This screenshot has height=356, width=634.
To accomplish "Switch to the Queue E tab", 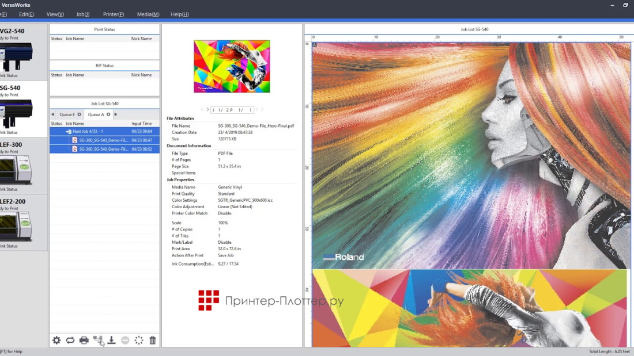I will 66,114.
